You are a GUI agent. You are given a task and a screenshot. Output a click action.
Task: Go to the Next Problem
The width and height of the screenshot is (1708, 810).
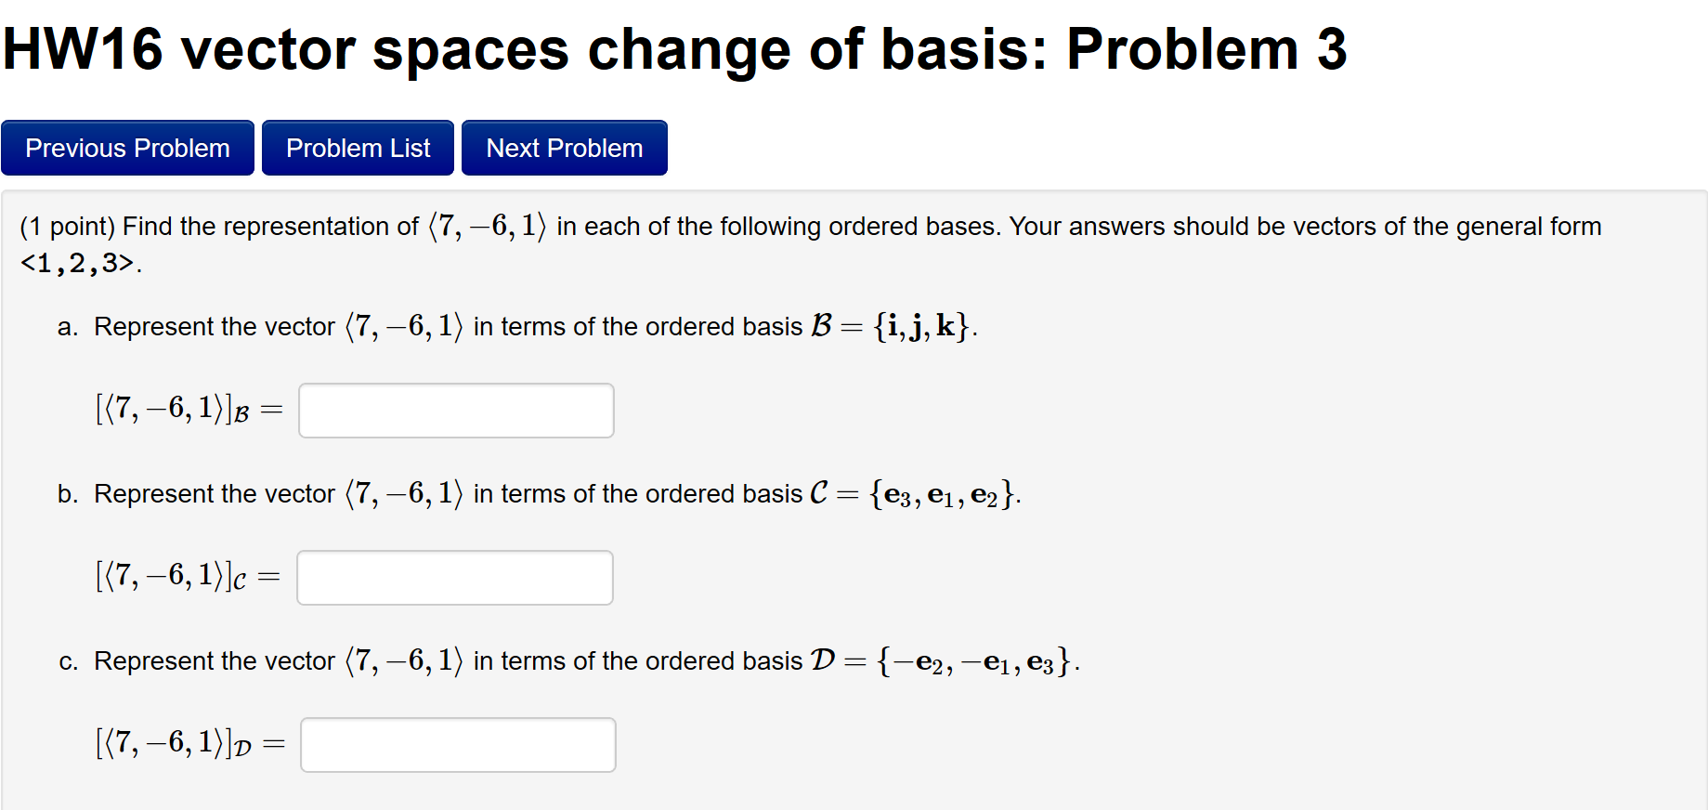(x=564, y=147)
